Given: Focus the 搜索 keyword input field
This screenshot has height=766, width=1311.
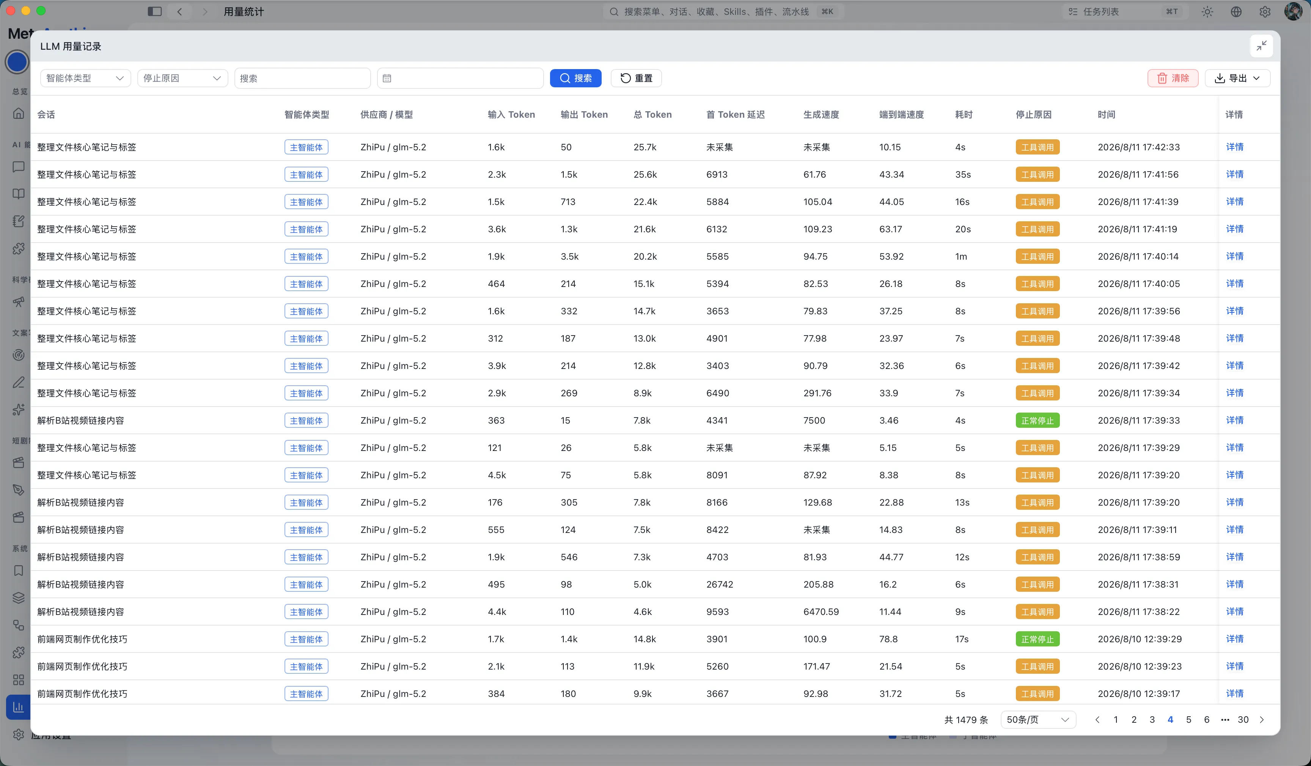Looking at the screenshot, I should pyautogui.click(x=302, y=78).
